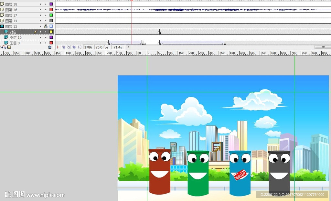Screen dimensions: 331x201
Task: Turn on Edit Multiple Frames
Action: (74, 47)
